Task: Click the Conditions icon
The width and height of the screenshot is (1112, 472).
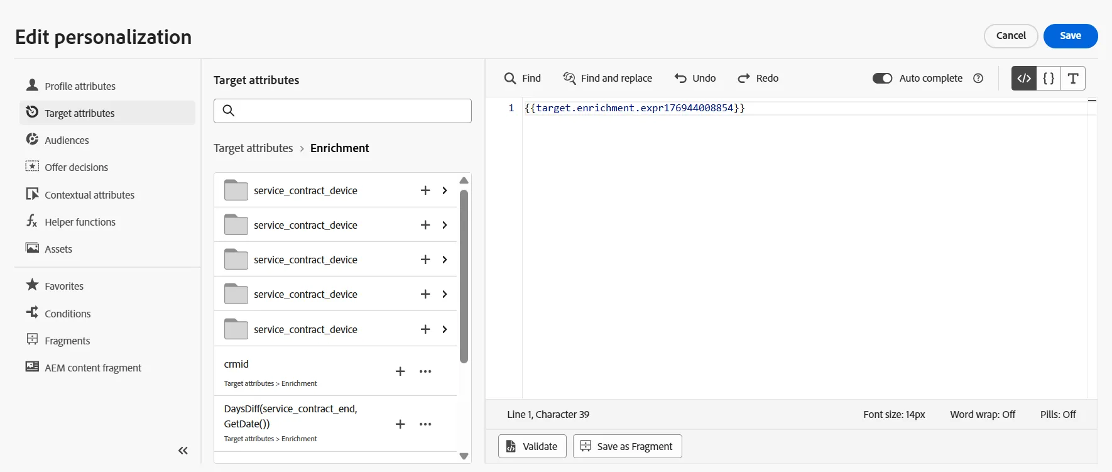Action: pos(32,313)
